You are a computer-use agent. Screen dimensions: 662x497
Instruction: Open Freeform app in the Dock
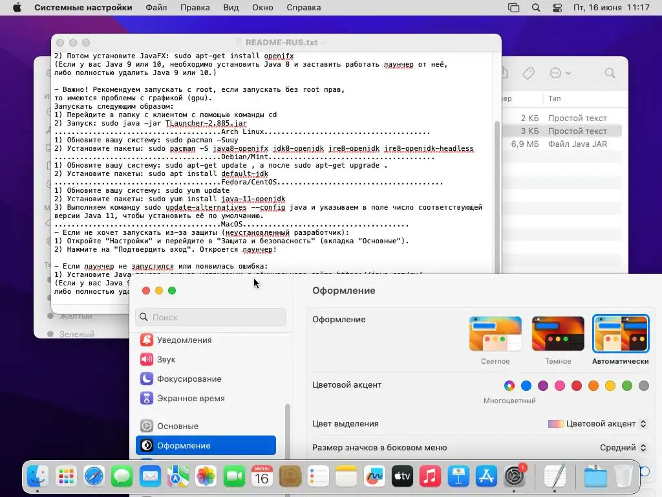tap(374, 476)
